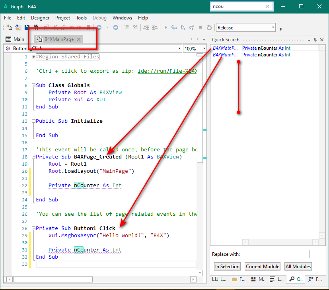Open the Designer menu
The height and width of the screenshot is (290, 329).
coord(40,18)
